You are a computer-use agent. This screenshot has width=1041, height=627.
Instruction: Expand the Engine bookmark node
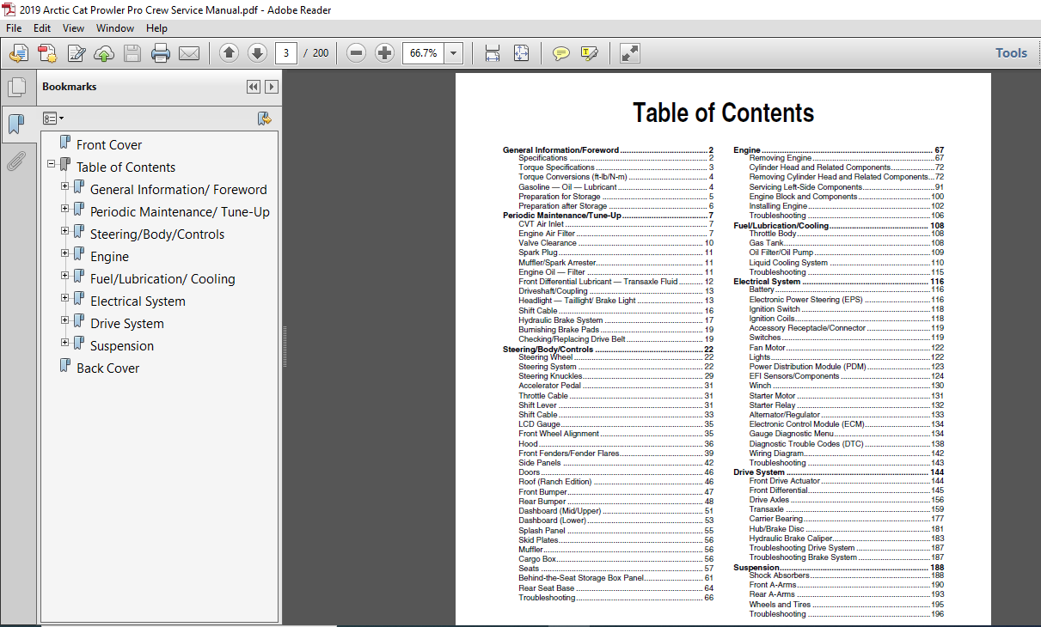click(65, 253)
